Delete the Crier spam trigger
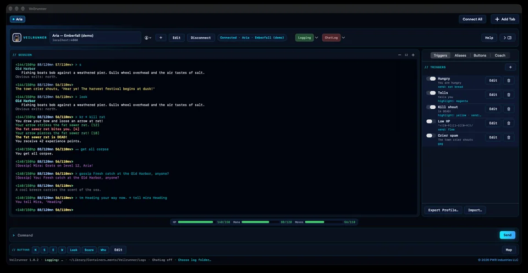The image size is (528, 273). point(508,137)
